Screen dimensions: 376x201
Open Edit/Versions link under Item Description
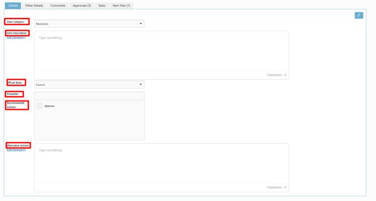[16, 37]
